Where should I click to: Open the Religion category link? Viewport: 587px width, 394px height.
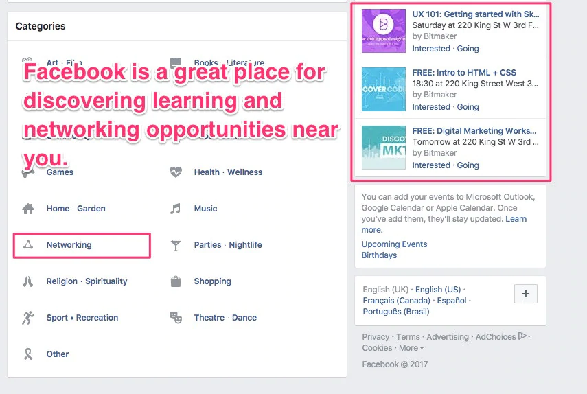62,281
